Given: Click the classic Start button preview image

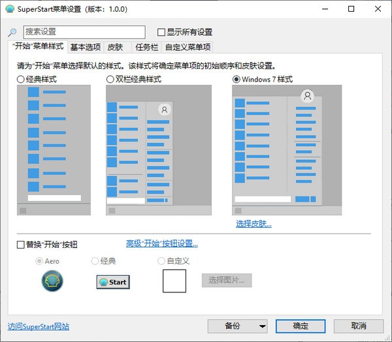Looking at the screenshot, I should click(x=113, y=282).
